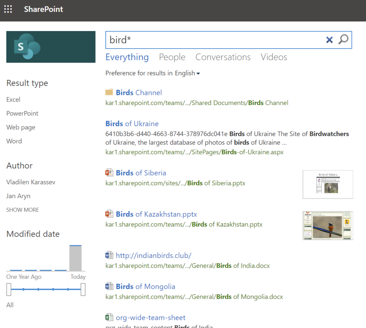The height and width of the screenshot is (328, 366).
Task: Click the Excel icon for org-wide-team-sheet
Action: tap(109, 317)
